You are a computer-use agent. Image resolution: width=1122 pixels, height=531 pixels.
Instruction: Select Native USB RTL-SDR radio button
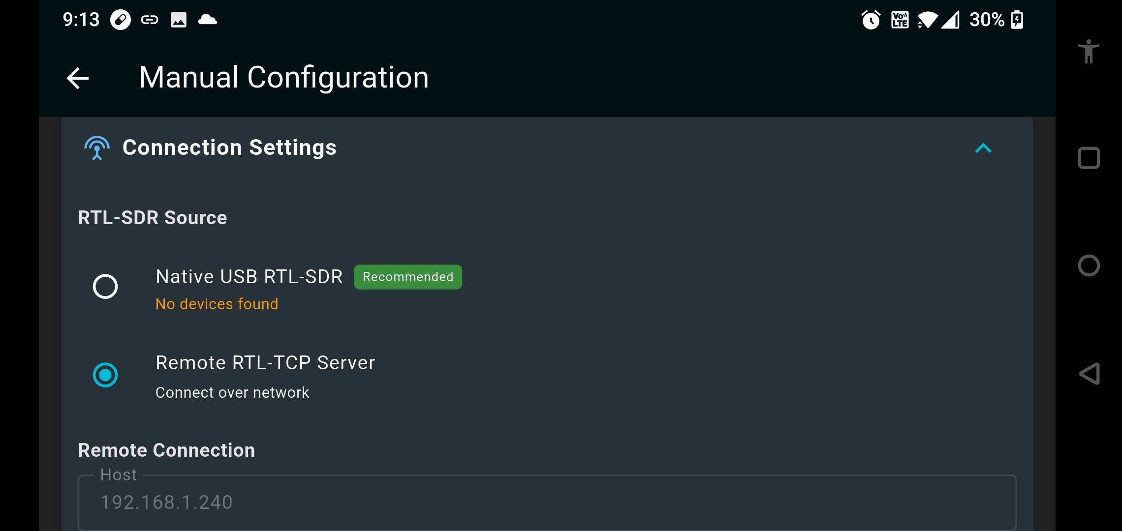pos(105,287)
